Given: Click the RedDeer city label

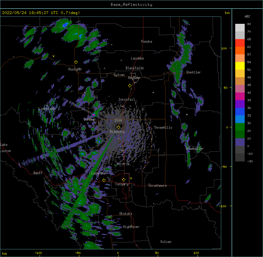Looking at the screenshot, I should 134,78.
